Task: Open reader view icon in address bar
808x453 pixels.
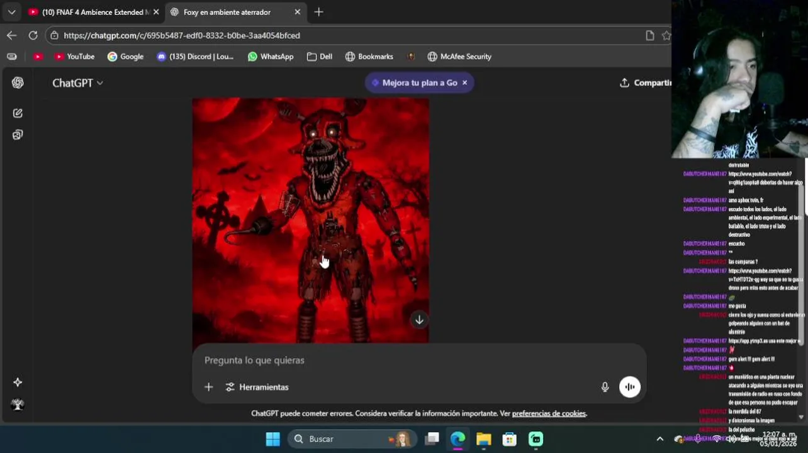Action: click(649, 35)
